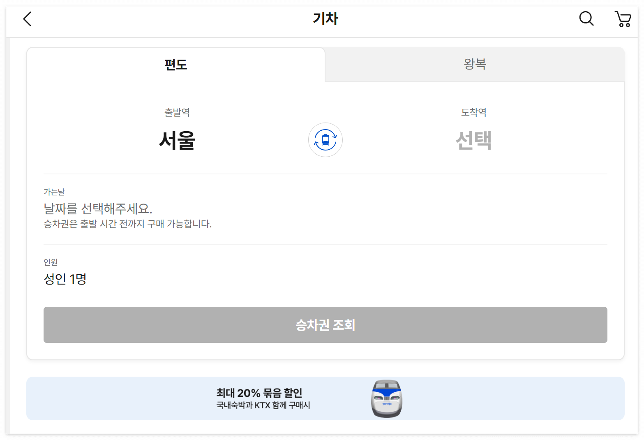644x440 pixels.
Task: Click the 국내숙박과 KTX 함께 구매시 promo text
Action: [264, 405]
